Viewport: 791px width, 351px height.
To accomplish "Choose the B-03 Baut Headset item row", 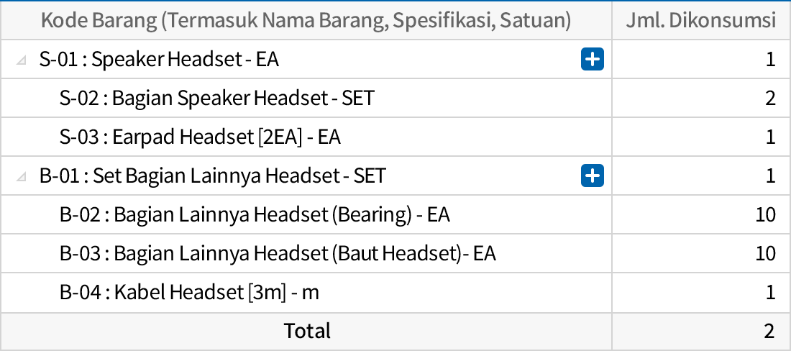I will 278,253.
